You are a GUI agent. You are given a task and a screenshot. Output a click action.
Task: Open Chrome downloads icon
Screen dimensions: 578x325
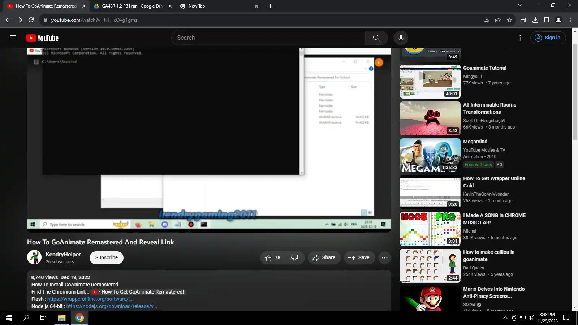click(535, 20)
